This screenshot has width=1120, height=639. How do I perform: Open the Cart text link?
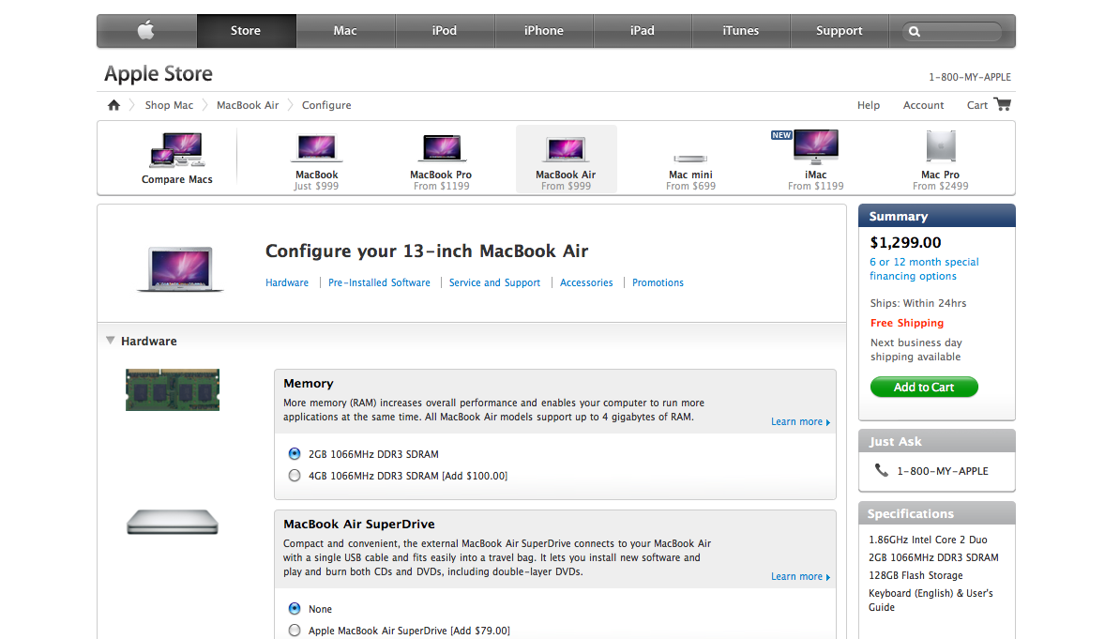pos(977,105)
